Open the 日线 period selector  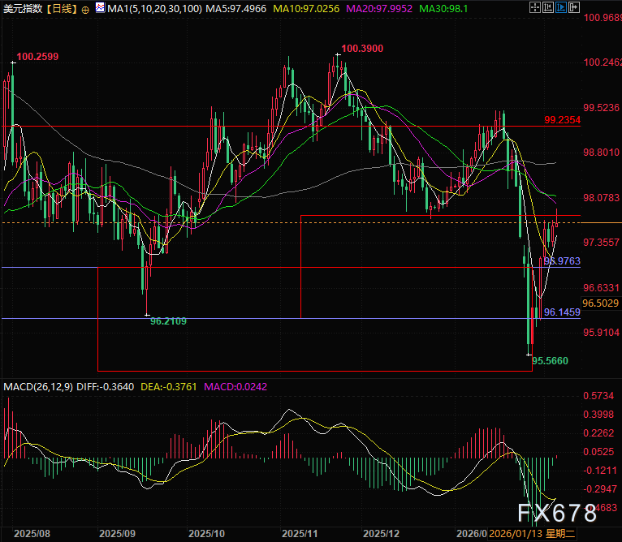click(x=63, y=9)
